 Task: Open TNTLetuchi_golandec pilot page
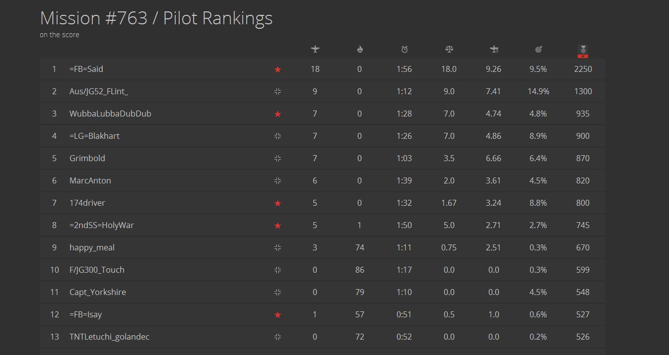pos(109,337)
